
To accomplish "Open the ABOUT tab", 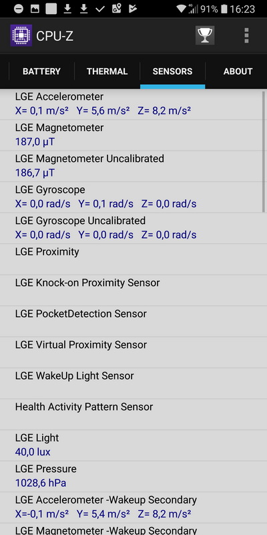I will [x=238, y=72].
